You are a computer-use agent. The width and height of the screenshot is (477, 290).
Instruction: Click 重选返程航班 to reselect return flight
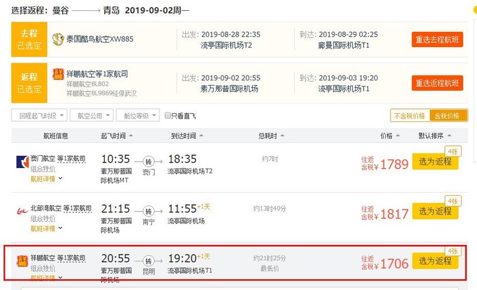point(437,82)
